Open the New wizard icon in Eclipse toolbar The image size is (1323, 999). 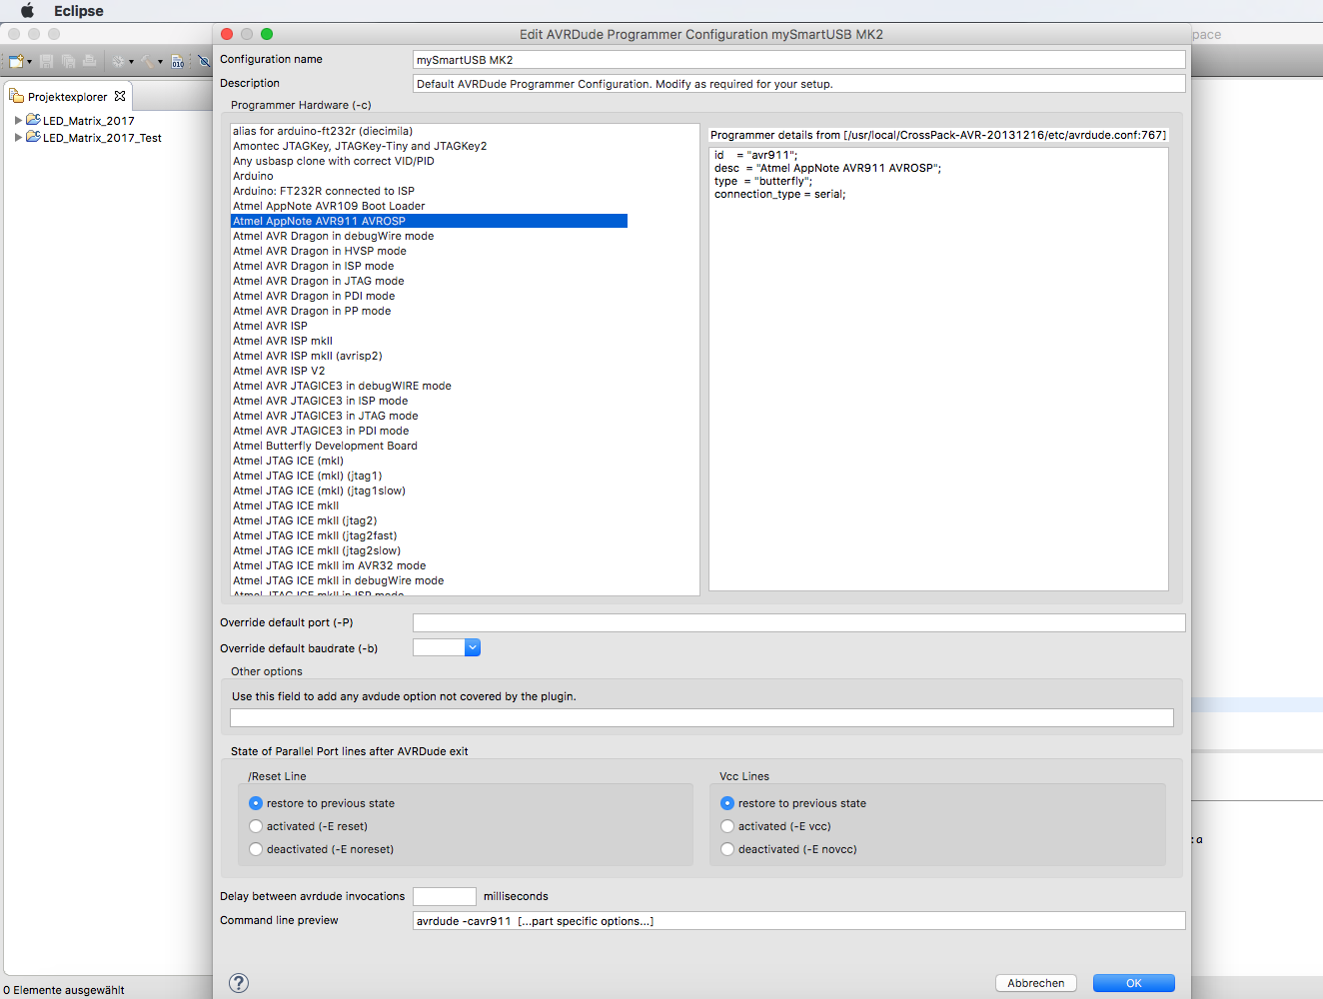click(x=15, y=61)
